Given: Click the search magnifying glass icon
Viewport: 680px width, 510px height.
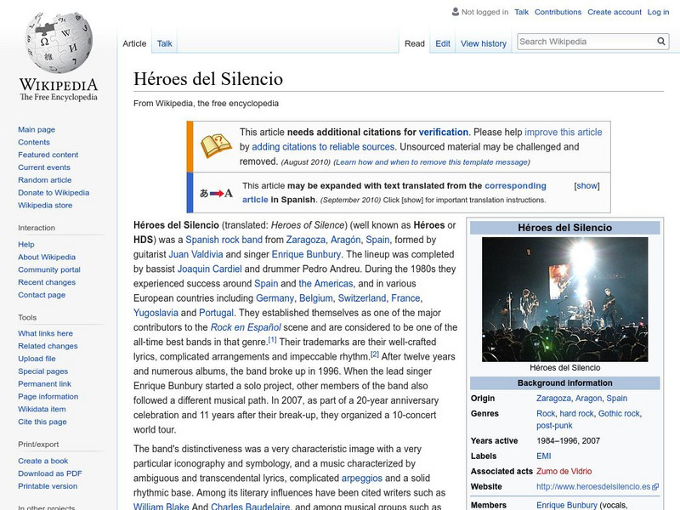Looking at the screenshot, I should tap(660, 40).
